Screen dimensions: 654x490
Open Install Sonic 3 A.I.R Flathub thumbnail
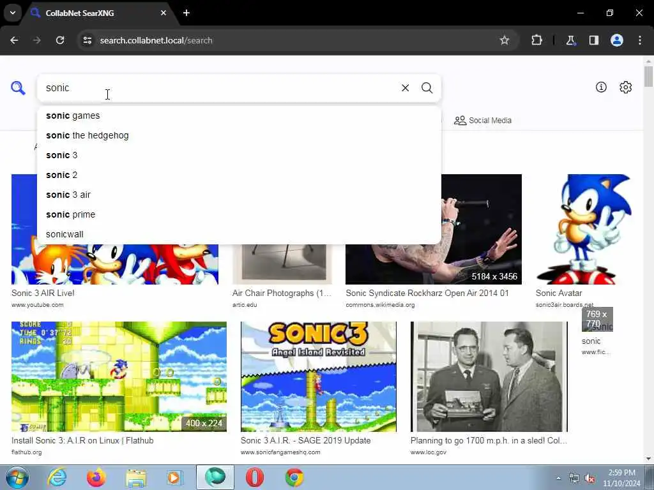pos(119,376)
